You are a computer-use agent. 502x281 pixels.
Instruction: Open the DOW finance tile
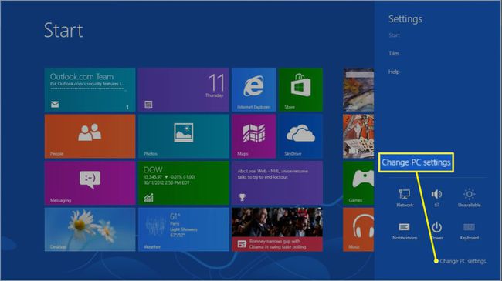coord(184,183)
